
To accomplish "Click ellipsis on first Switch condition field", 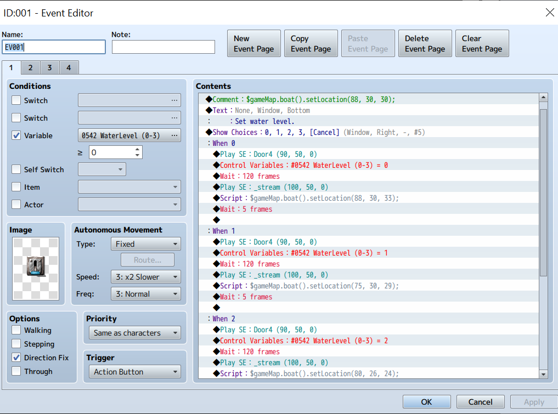I will [175, 100].
